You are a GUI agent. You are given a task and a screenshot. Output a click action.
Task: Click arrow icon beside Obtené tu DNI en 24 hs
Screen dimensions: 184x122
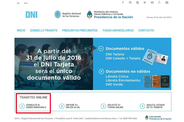coord(62,106)
